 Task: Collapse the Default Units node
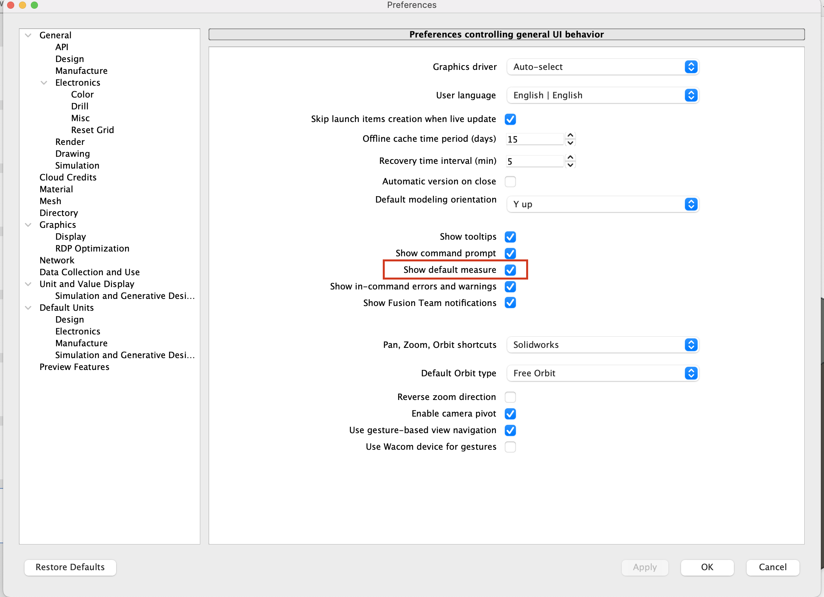[x=28, y=308]
